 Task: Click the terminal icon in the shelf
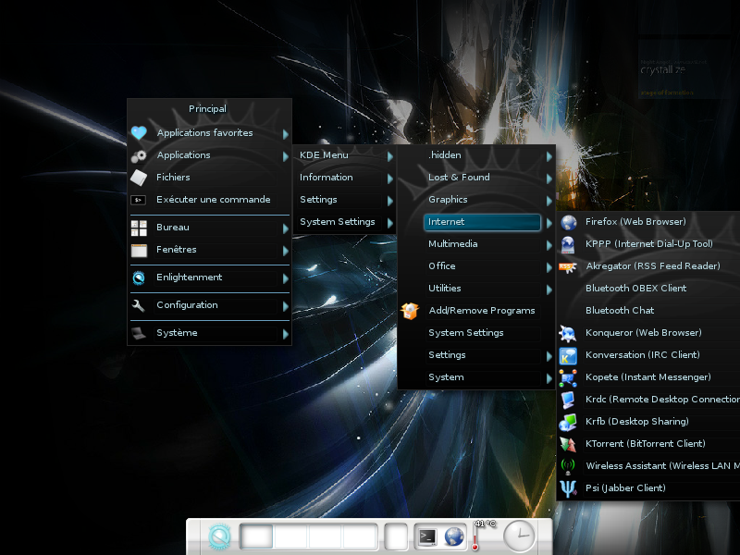pyautogui.click(x=426, y=536)
